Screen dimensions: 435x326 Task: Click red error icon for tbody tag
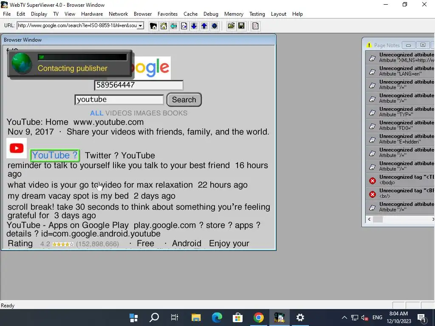coord(372,181)
